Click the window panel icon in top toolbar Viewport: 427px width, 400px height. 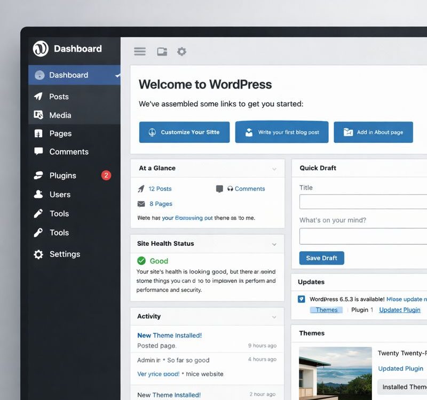(162, 52)
